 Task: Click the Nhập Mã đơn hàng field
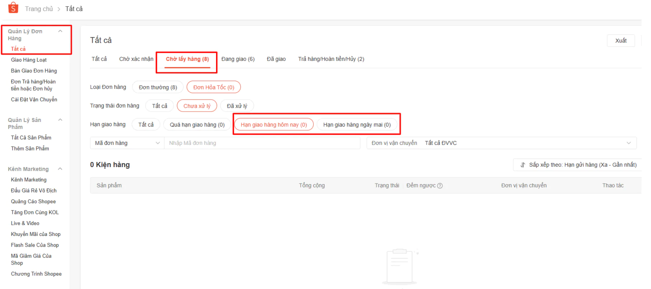point(262,143)
